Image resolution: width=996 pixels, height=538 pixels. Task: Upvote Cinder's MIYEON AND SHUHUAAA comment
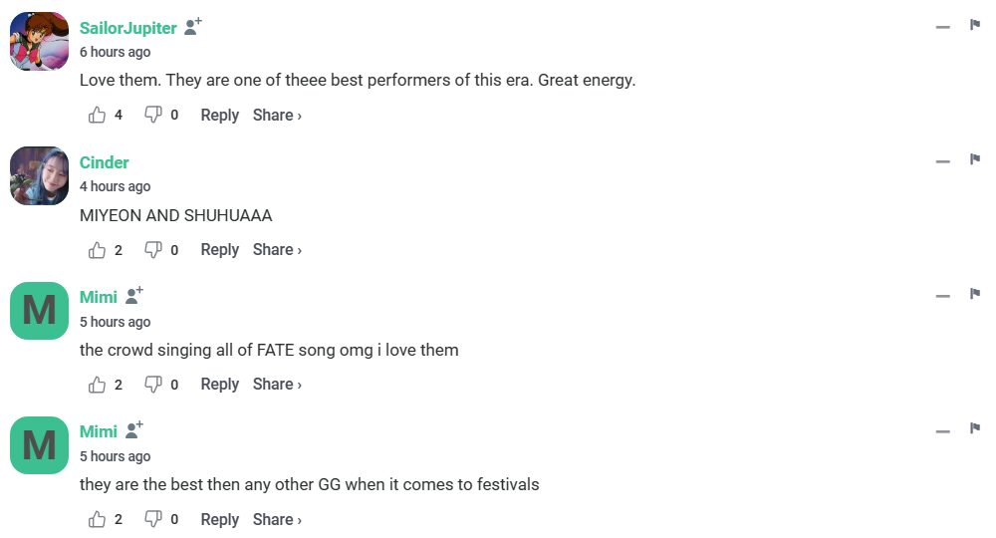[x=98, y=250]
